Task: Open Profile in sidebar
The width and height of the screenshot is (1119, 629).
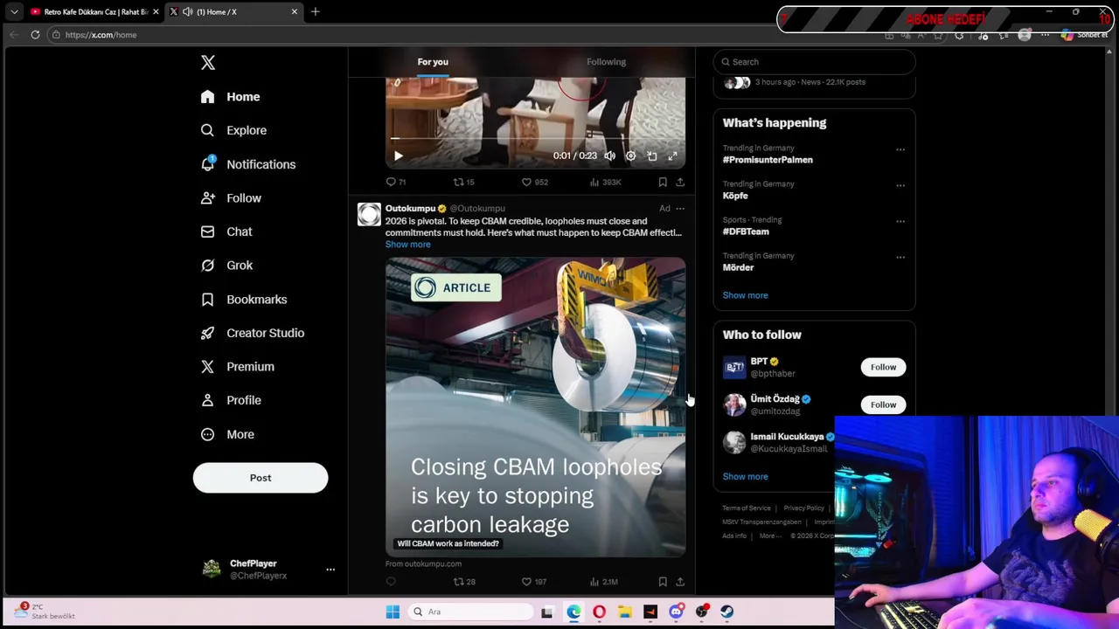Action: click(x=231, y=400)
